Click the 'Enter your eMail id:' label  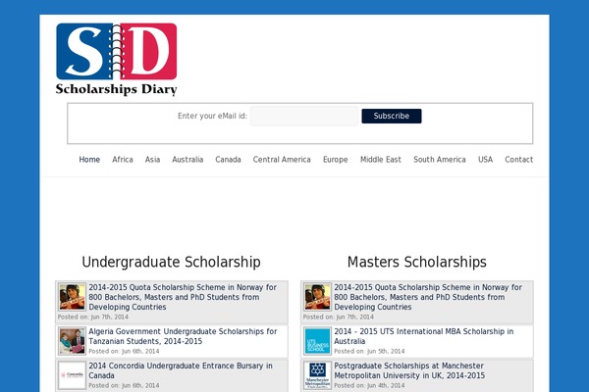coord(212,116)
